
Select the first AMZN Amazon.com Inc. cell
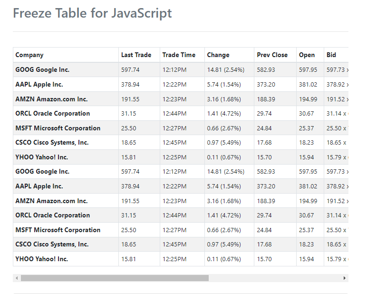coord(66,99)
